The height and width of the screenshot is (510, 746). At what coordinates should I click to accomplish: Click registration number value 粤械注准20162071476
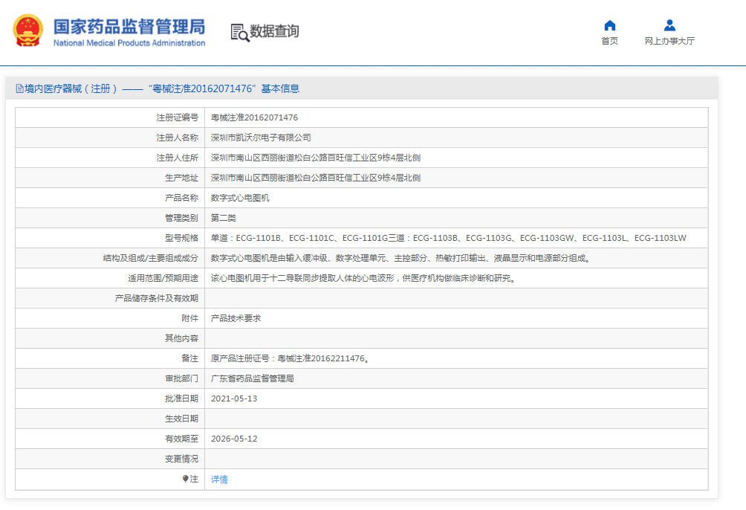tap(254, 117)
